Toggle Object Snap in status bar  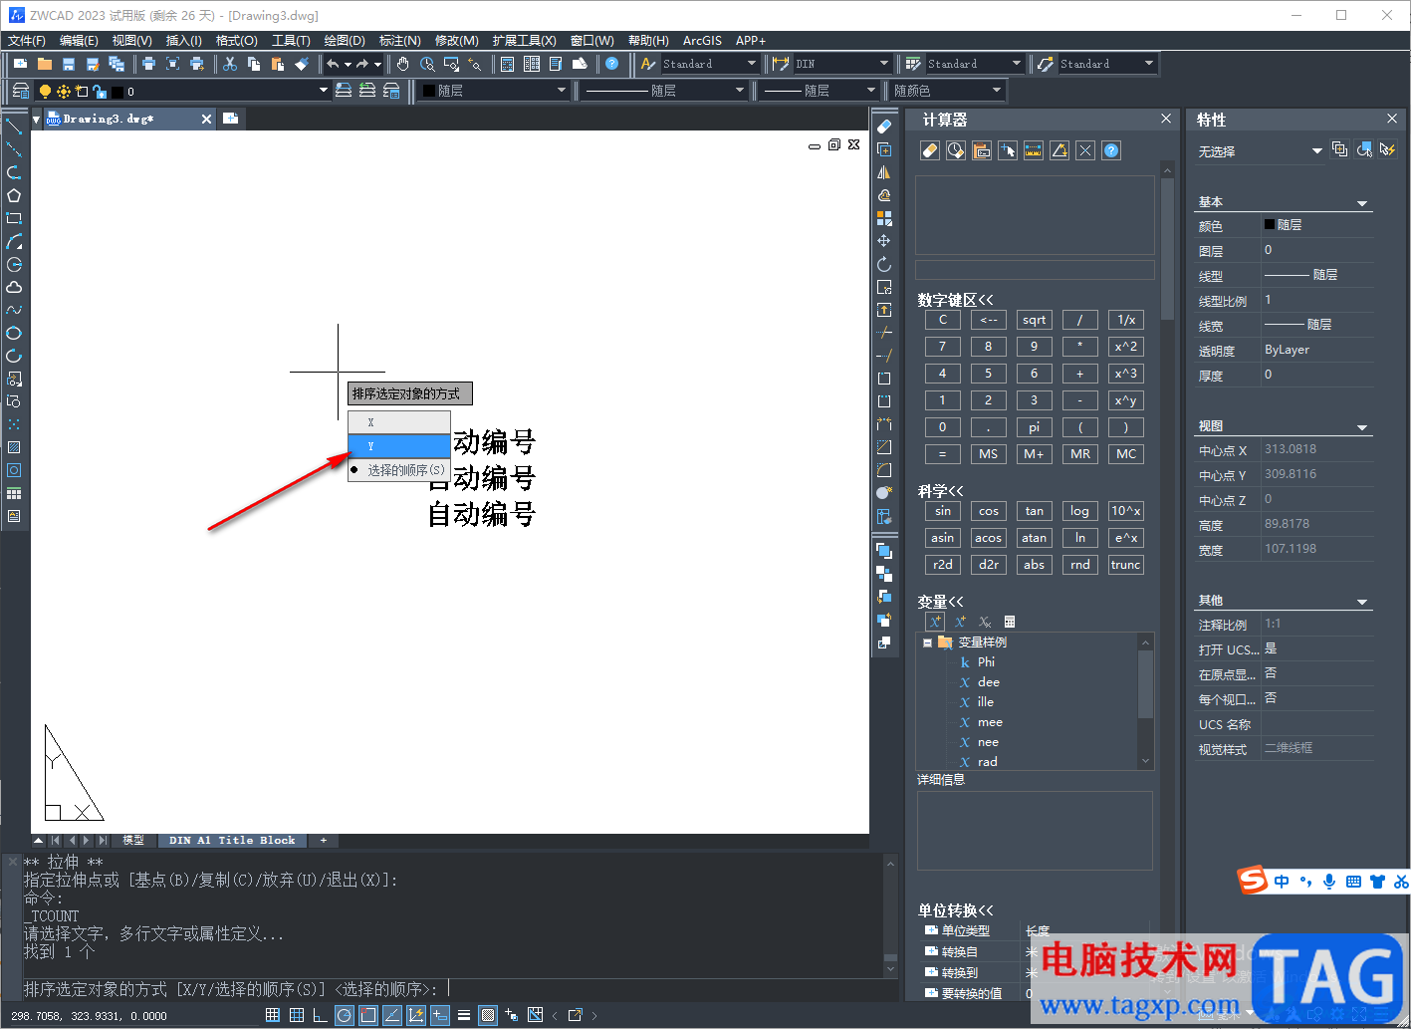(368, 1015)
